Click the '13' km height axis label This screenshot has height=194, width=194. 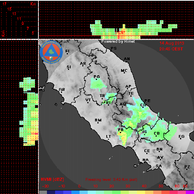coord(14,14)
